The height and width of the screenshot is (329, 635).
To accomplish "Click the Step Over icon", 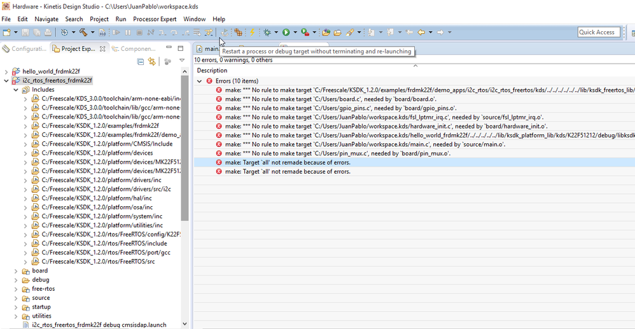I will [x=174, y=32].
